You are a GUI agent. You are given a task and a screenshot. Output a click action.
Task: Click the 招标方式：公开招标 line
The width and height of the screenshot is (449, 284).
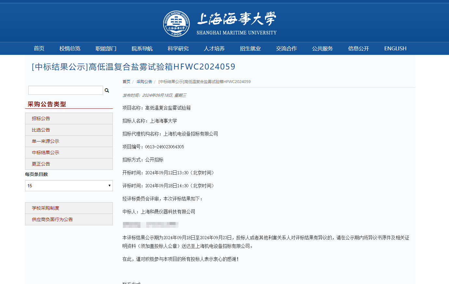coord(143,160)
